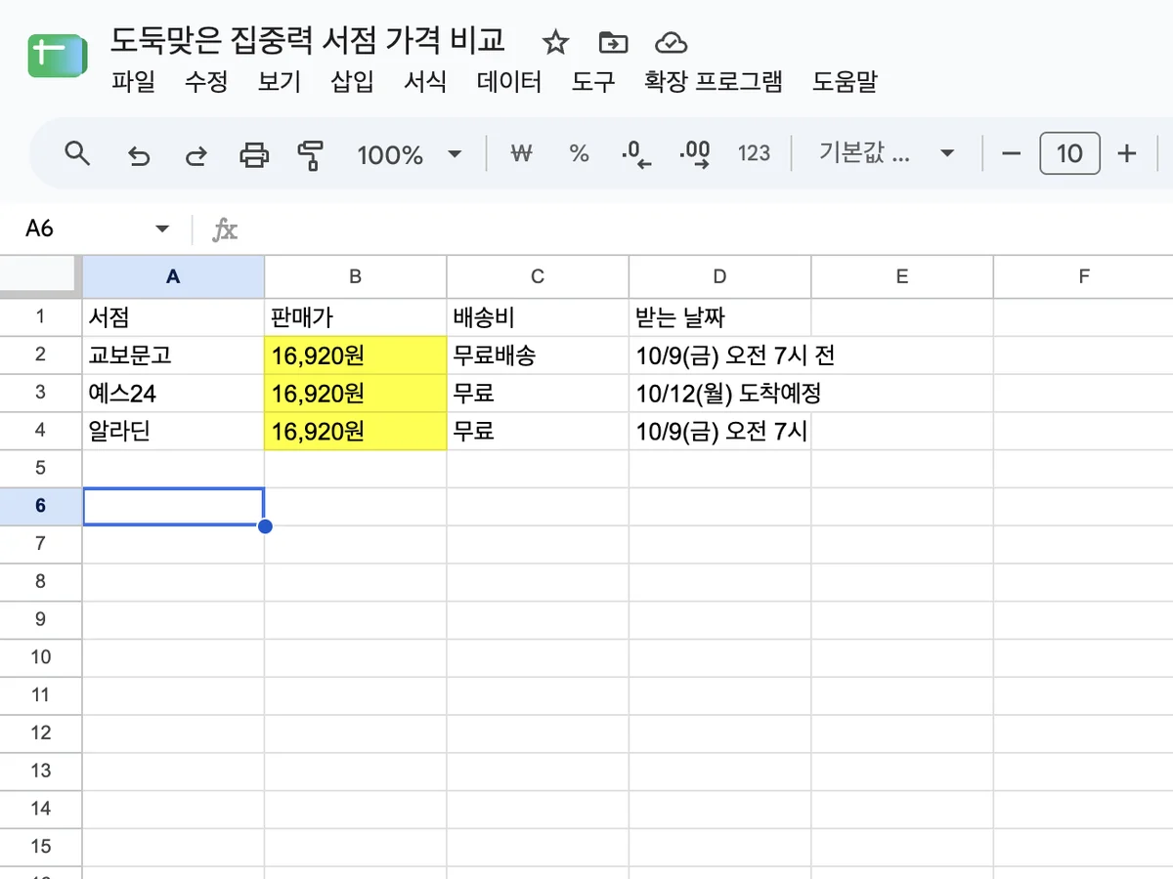Image resolution: width=1173 pixels, height=879 pixels.
Task: Undo the last action
Action: [x=140, y=154]
